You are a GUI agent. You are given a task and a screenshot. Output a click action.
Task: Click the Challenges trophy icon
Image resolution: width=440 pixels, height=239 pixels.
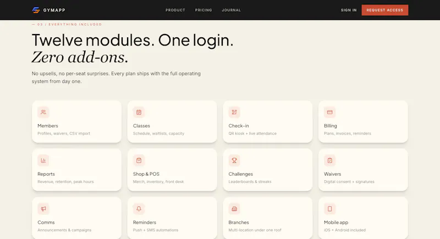tap(234, 160)
